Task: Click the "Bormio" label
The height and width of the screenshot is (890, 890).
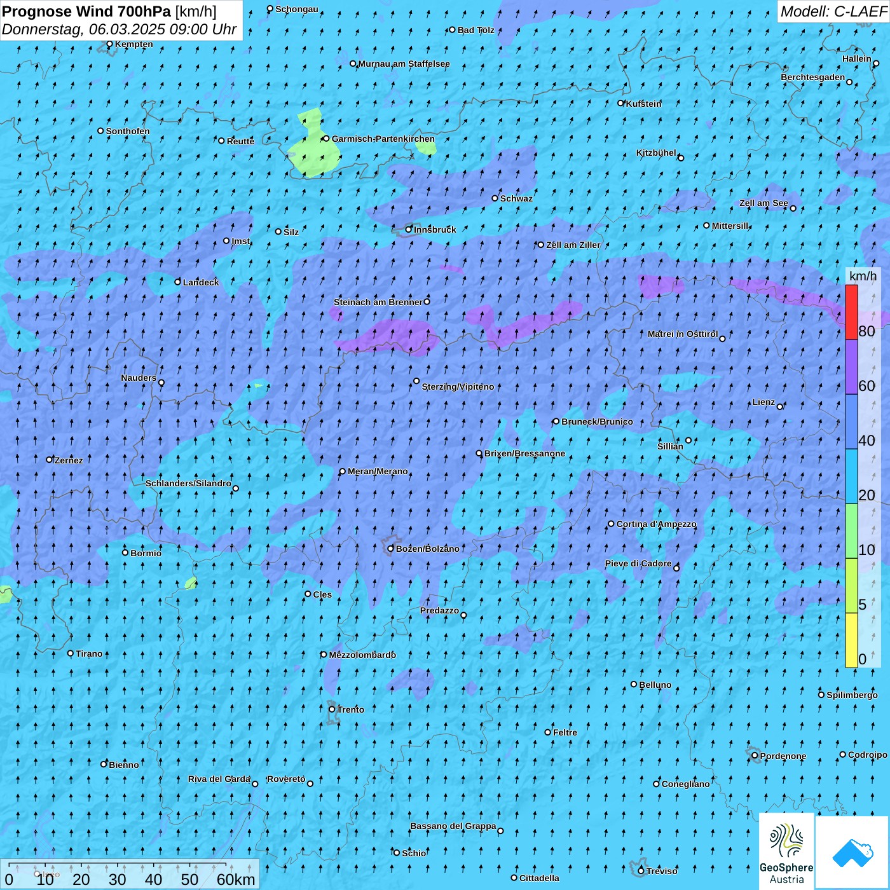Action: coord(146,553)
